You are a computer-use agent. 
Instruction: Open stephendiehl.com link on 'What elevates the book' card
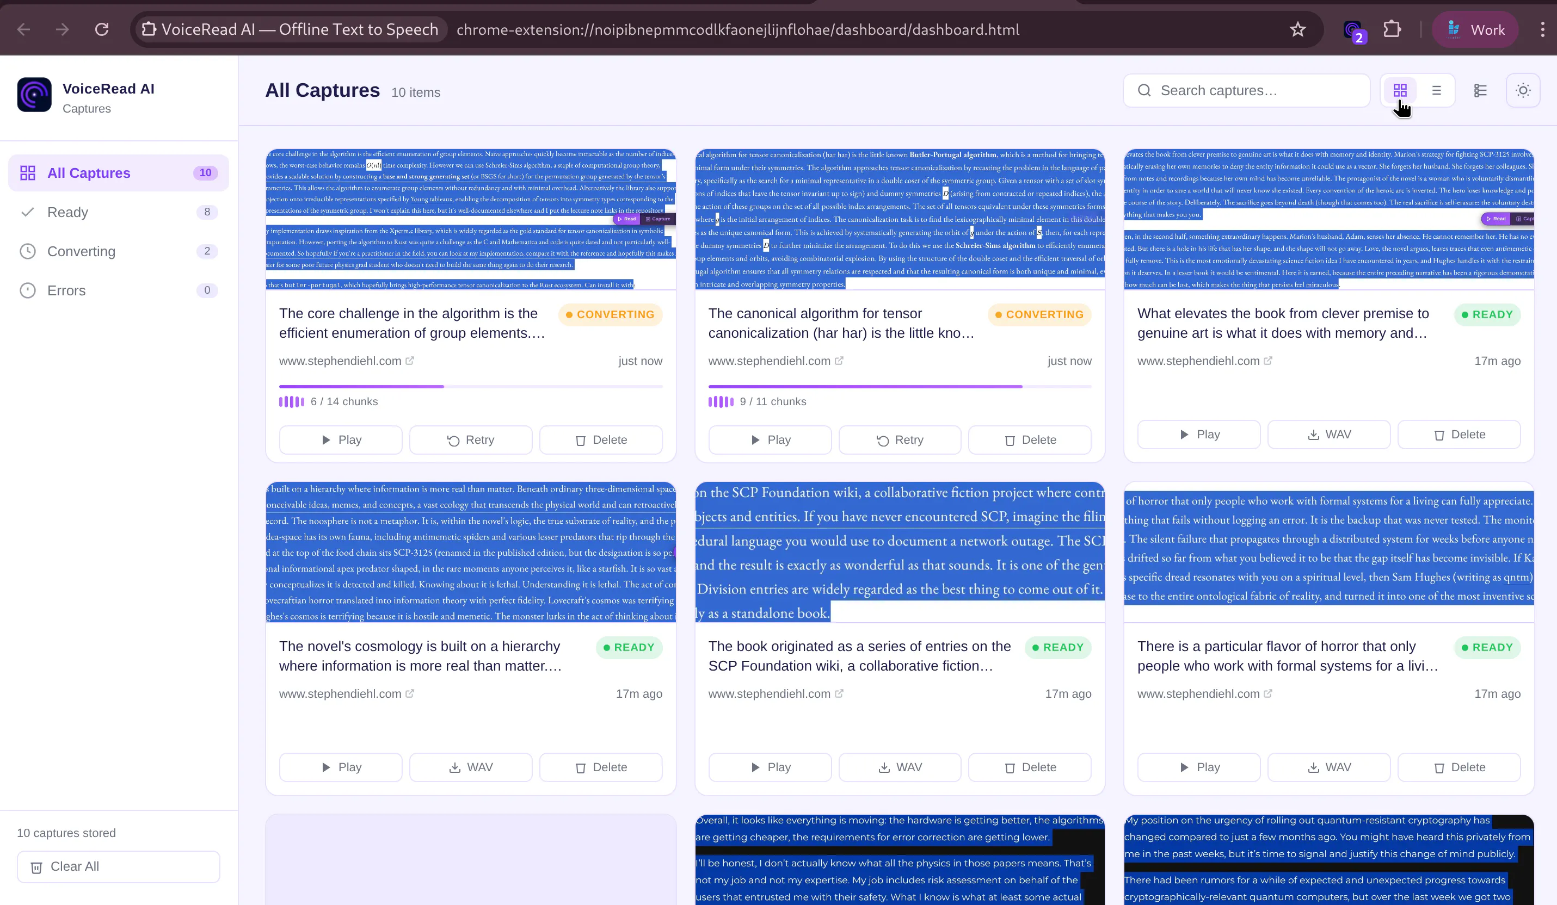tap(1205, 361)
